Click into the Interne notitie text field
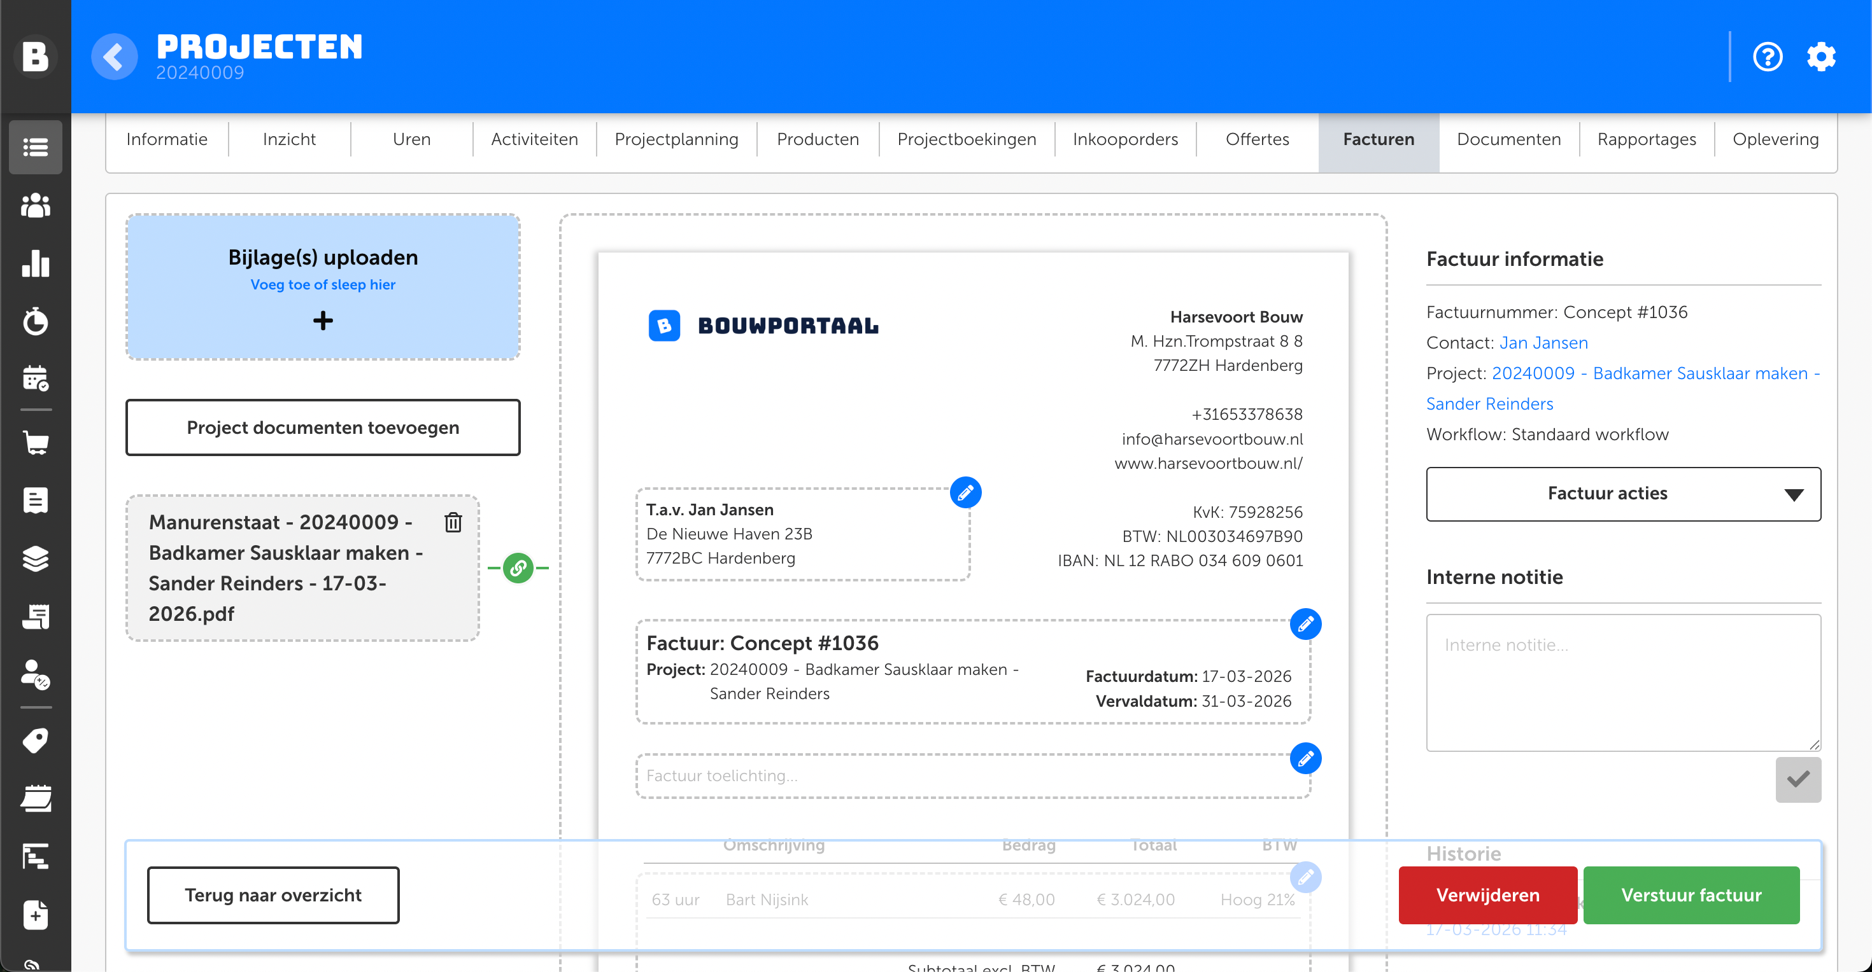Image resolution: width=1872 pixels, height=972 pixels. 1624,683
